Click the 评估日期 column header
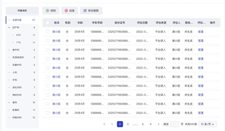Viewport: 225px width, 131px height. pyautogui.click(x=142, y=23)
